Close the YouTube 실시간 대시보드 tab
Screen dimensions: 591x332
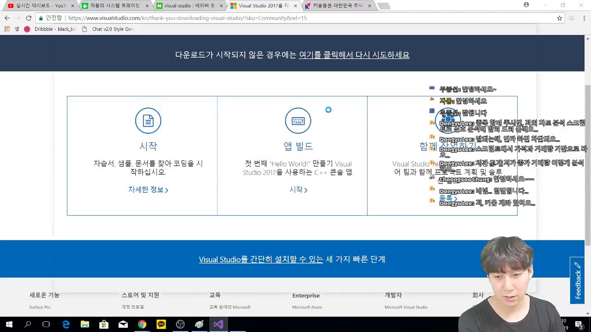pos(72,6)
